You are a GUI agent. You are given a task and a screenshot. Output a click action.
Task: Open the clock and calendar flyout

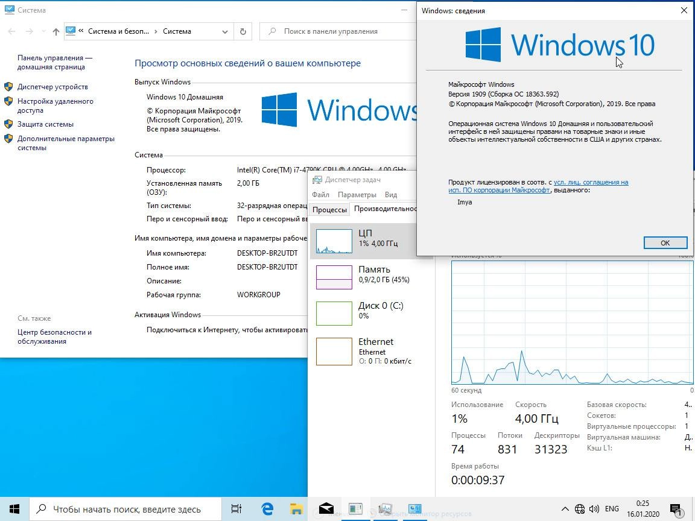[x=643, y=509]
